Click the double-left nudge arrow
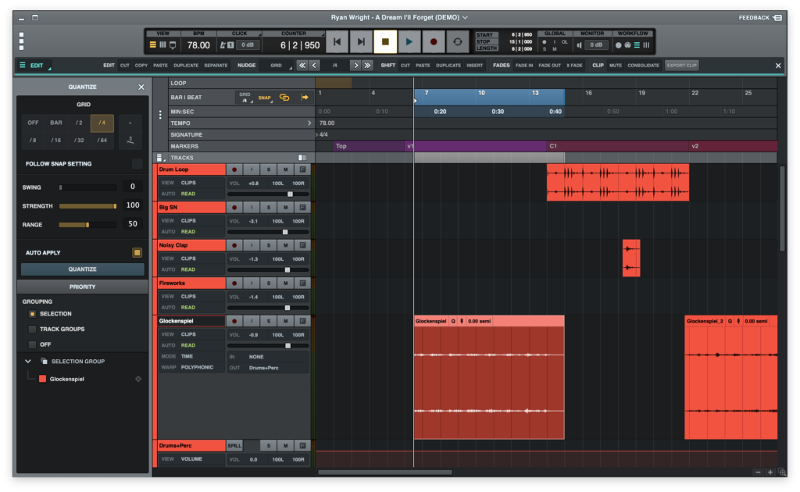The image size is (800, 492). 302,66
